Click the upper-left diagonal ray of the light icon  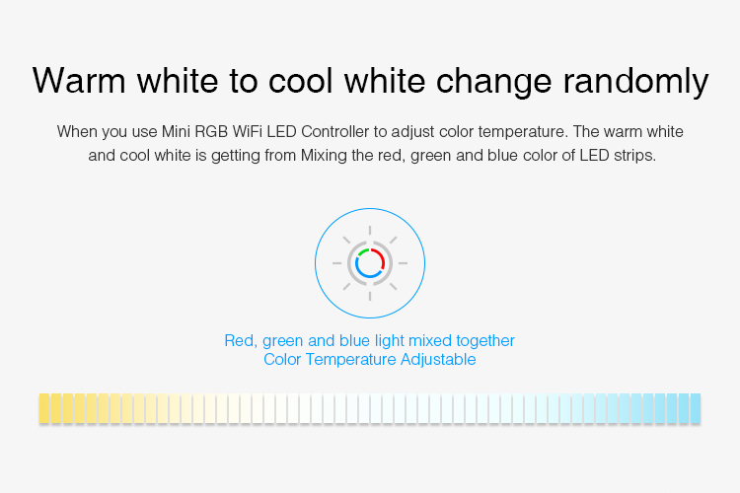[x=346, y=240]
